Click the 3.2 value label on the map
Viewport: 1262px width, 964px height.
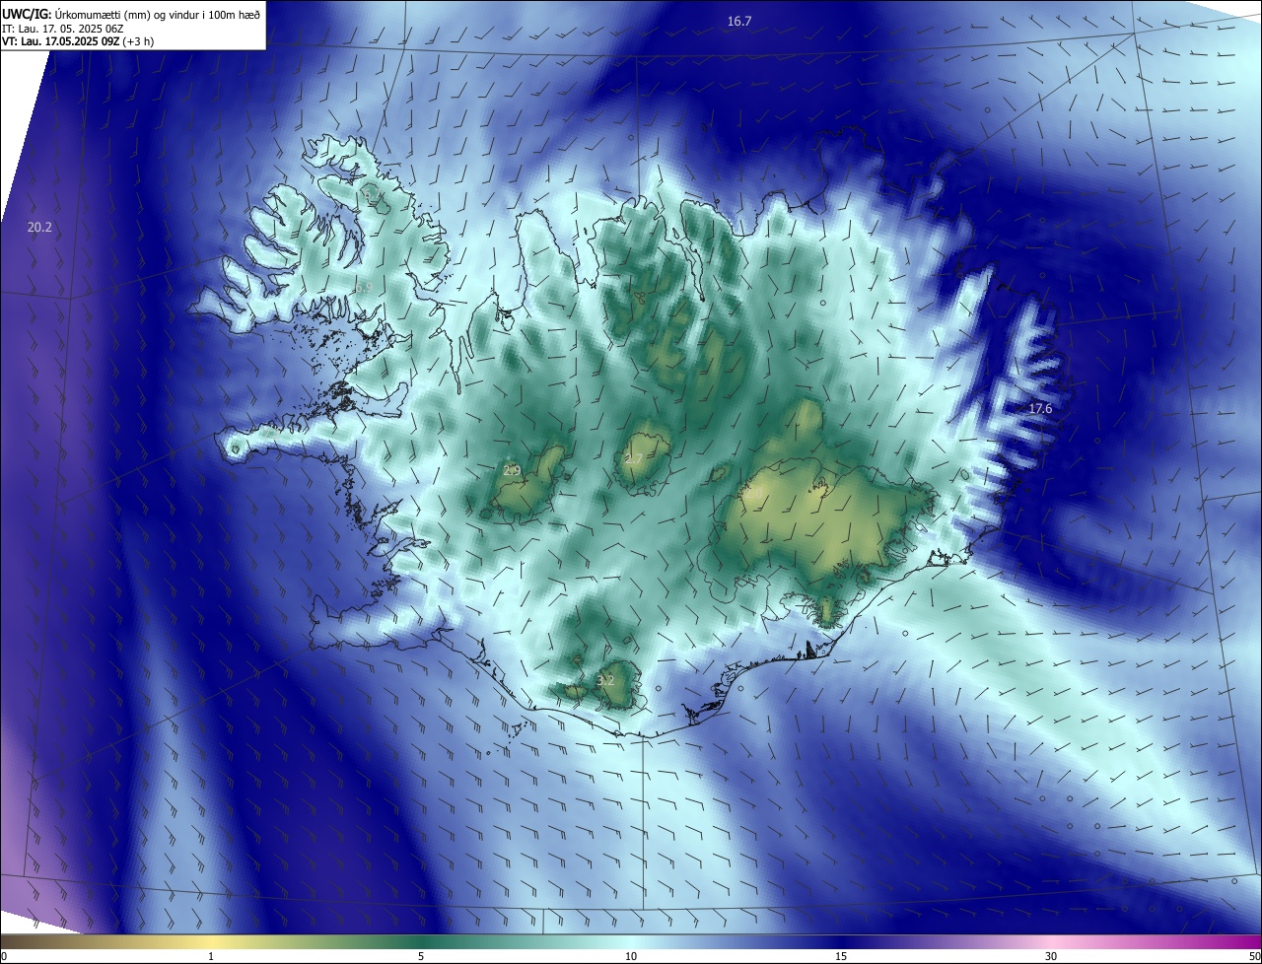[606, 680]
